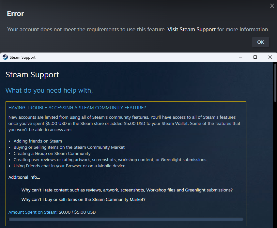The image size is (277, 228).
Task: Click 'Buying or Selling items on the Steam Community Market'
Action: 69,147
